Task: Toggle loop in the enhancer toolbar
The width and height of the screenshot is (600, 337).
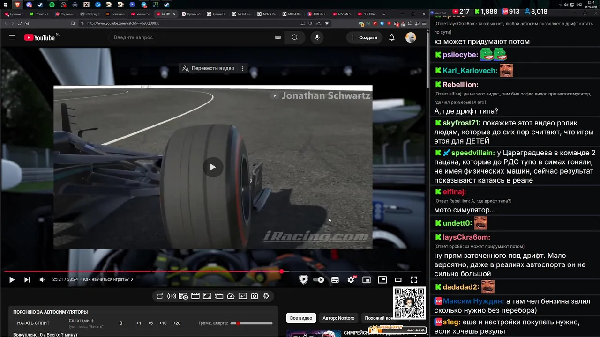Action: [x=160, y=296]
